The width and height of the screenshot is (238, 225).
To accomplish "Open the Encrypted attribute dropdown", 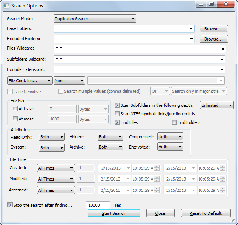I will coord(170,147).
